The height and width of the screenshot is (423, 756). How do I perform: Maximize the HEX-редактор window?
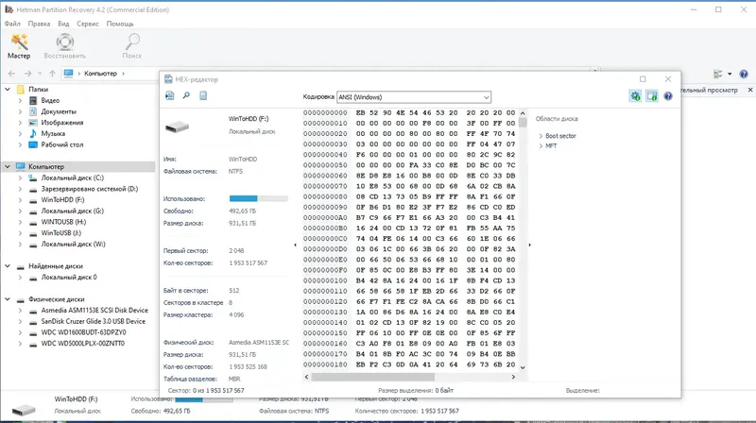pos(643,79)
